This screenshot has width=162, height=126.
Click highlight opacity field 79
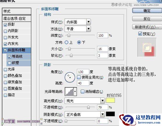tap(102, 107)
